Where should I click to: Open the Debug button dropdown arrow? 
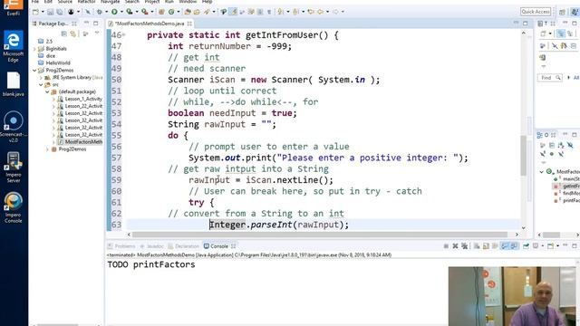(106, 12)
